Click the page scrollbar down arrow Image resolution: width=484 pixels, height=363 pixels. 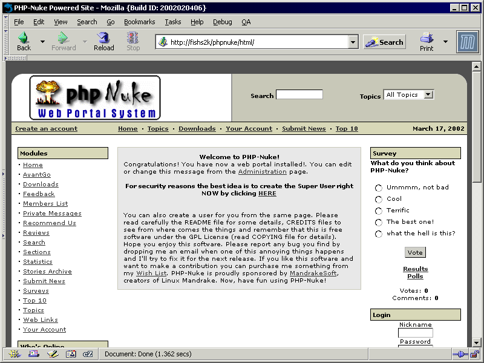[477, 342]
